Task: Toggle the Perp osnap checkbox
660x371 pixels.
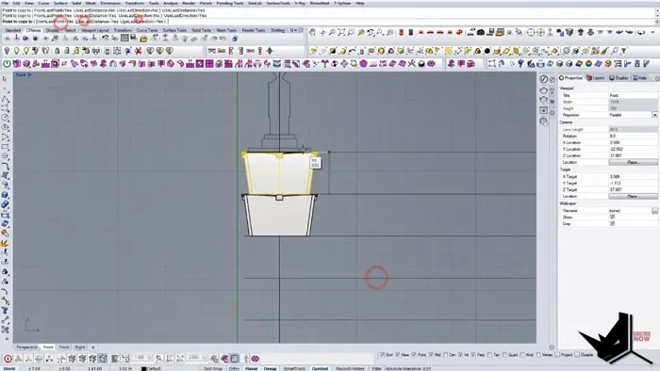Action: tap(473, 355)
